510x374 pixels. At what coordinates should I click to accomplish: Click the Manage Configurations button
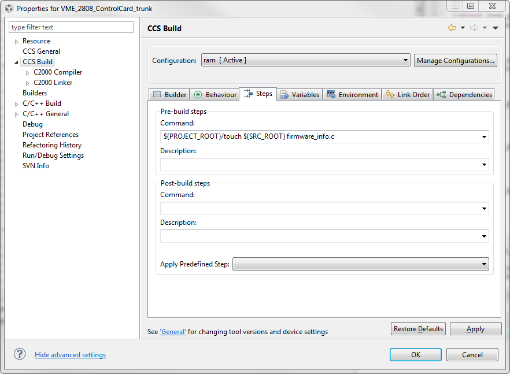tap(456, 61)
